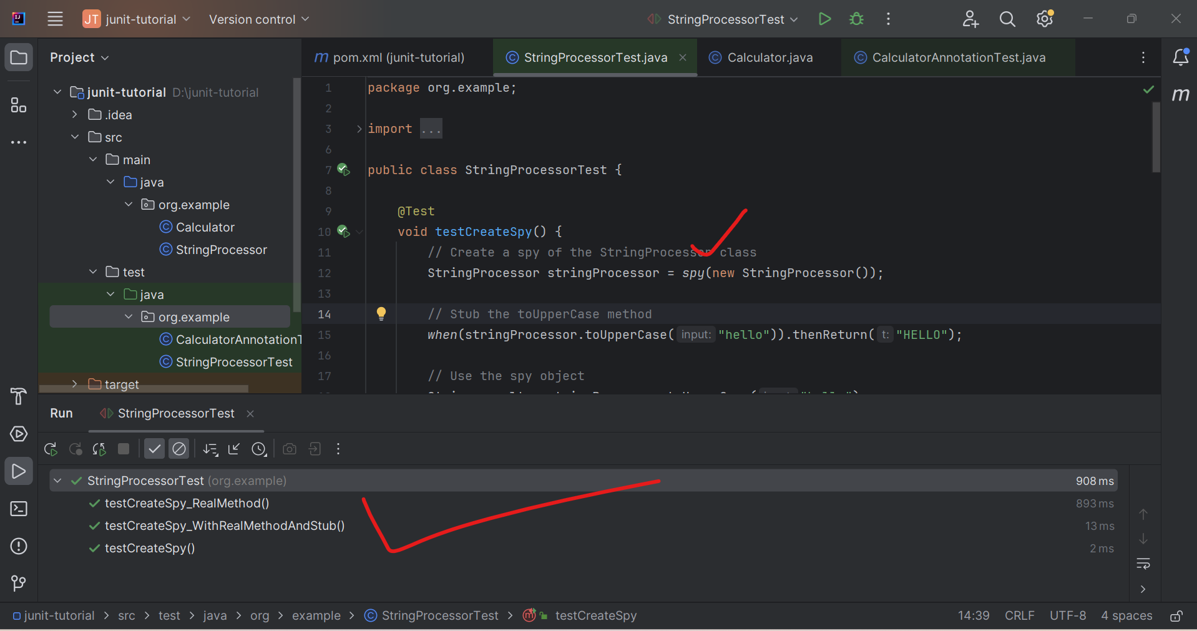Viewport: 1197px width, 631px height.
Task: Open the Git tool window icon
Action: pos(19,584)
